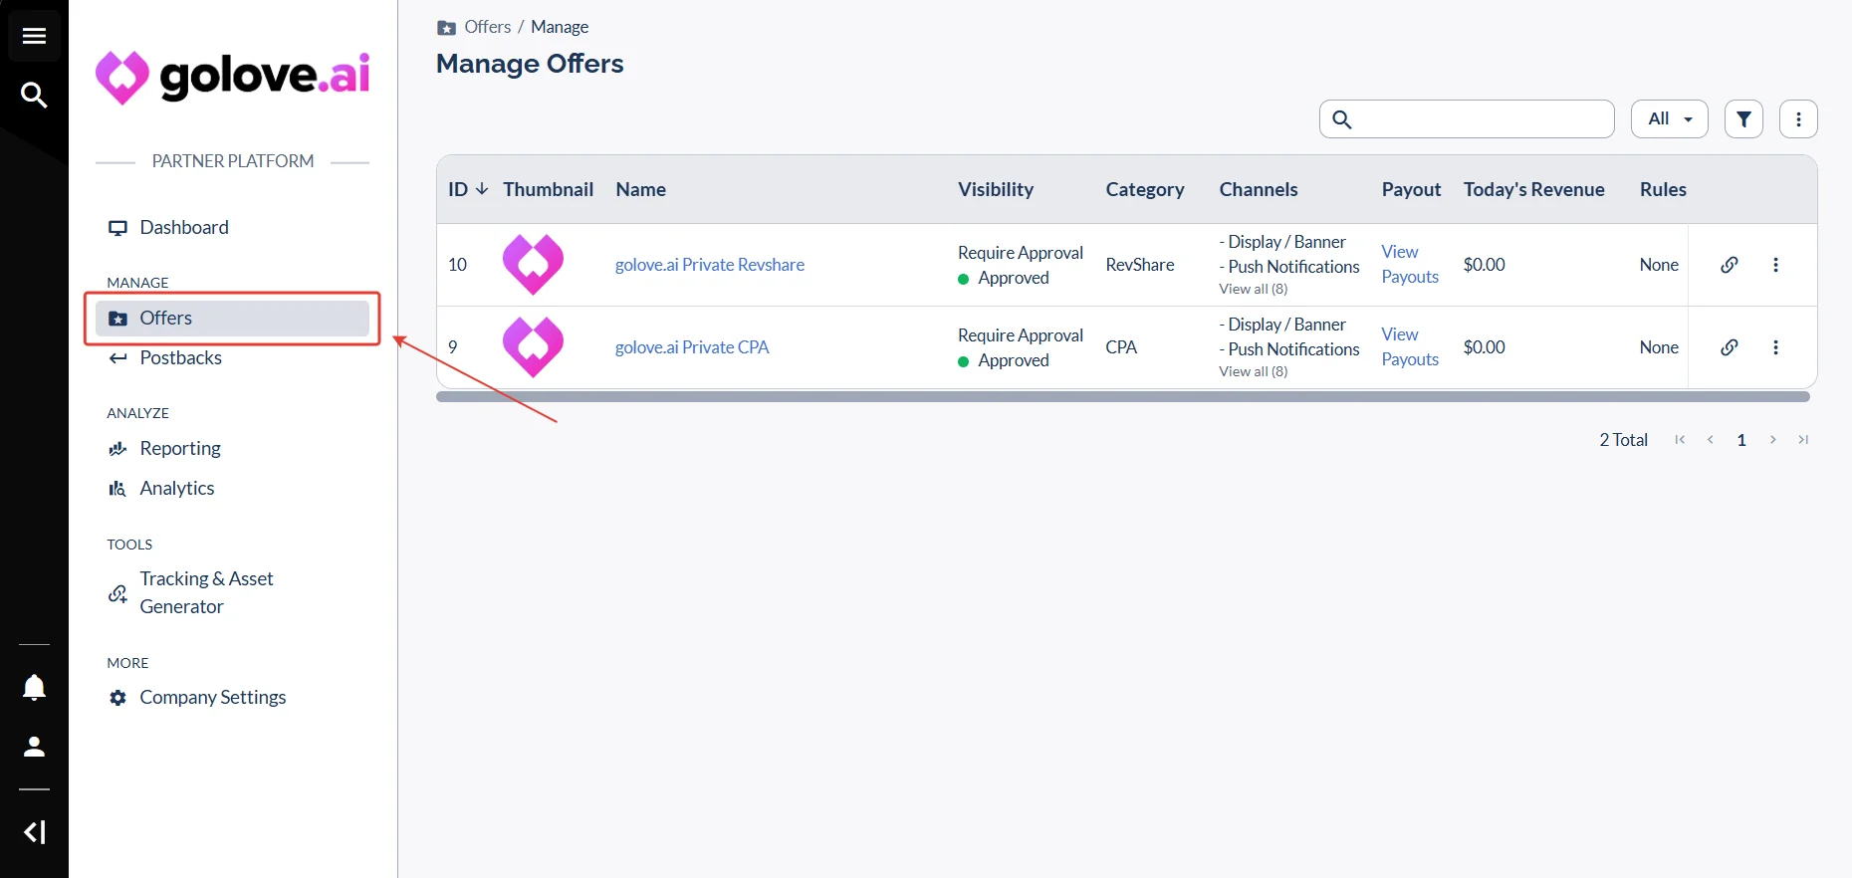Click the Channels column header
Image resolution: width=1852 pixels, height=878 pixels.
pos(1259,189)
